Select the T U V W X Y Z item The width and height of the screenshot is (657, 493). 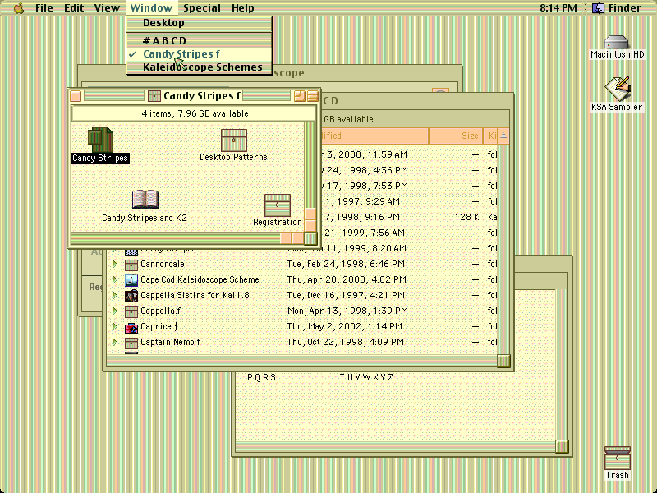(x=366, y=378)
